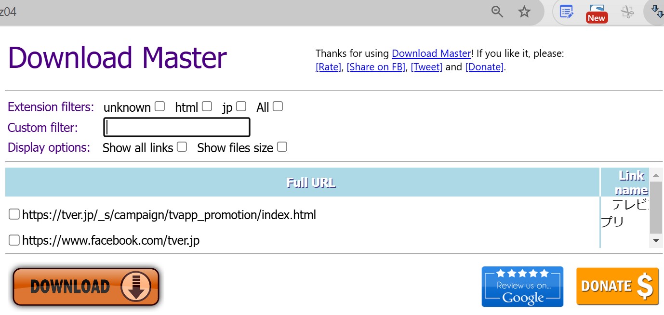Follow the [Share on FB] link

pyautogui.click(x=376, y=67)
